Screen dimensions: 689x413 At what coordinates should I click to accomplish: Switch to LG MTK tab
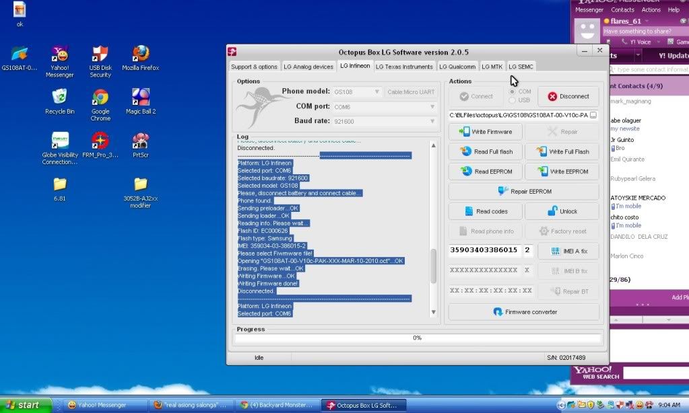tap(492, 67)
